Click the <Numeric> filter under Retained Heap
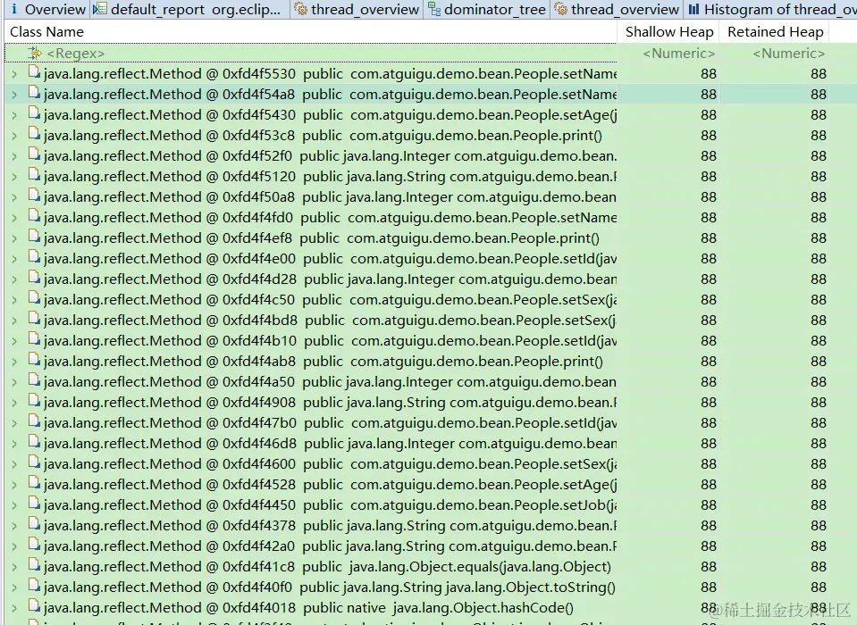 [x=789, y=54]
